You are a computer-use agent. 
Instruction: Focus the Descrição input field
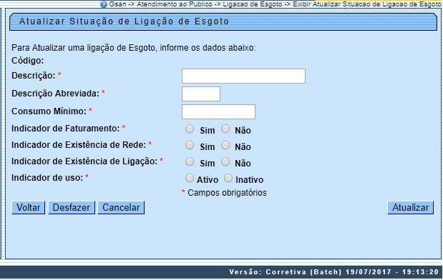(x=243, y=76)
